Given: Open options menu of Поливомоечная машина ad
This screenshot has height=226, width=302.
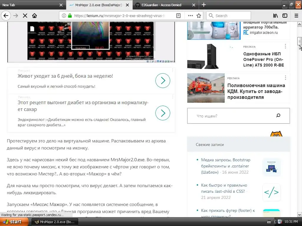Looking at the screenshot, I should [x=285, y=78].
